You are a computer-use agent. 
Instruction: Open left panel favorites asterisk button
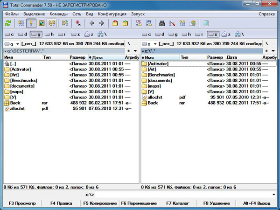[x=129, y=51]
